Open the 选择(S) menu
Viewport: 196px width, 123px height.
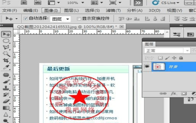[x=92, y=10]
